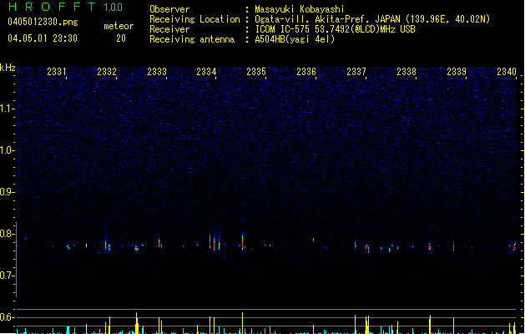Click the 2333 time marker
The width and height of the screenshot is (525, 334).
(x=157, y=72)
